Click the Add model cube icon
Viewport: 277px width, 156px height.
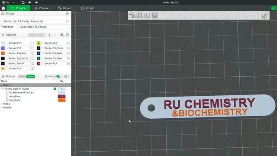click(132, 16)
